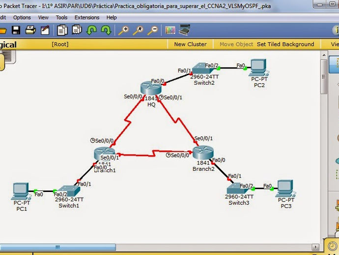Screen dimensions: 339x255
Task: Click the horizontal scrollbar right arrow
Action: (x=315, y=247)
